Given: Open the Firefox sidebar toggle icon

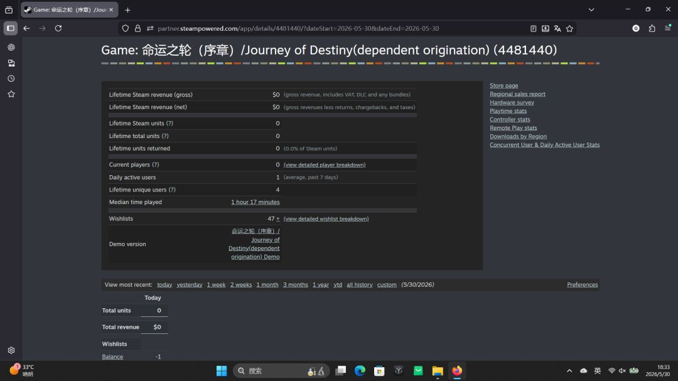Looking at the screenshot, I should click(x=11, y=28).
